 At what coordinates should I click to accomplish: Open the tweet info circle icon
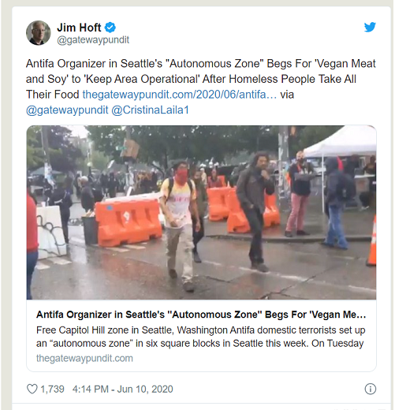pyautogui.click(x=371, y=389)
